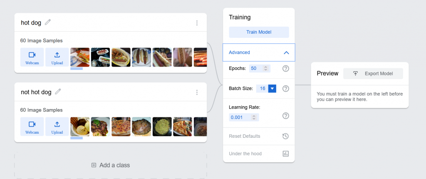
Task: Click the Reset Defaults history icon
Action: pyautogui.click(x=286, y=136)
